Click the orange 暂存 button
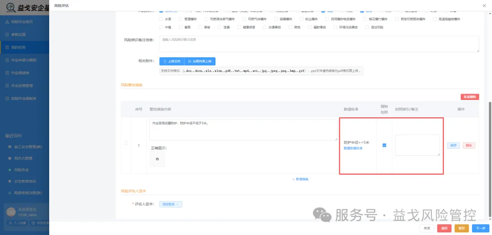This screenshot has height=235, width=492. (461, 228)
